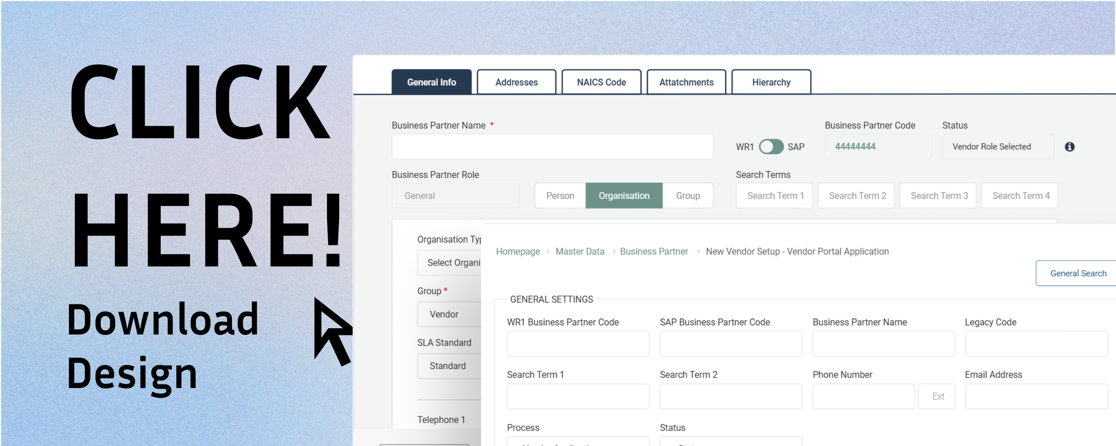Click the Business Partner Name input
This screenshot has height=446, width=1116.
552,147
